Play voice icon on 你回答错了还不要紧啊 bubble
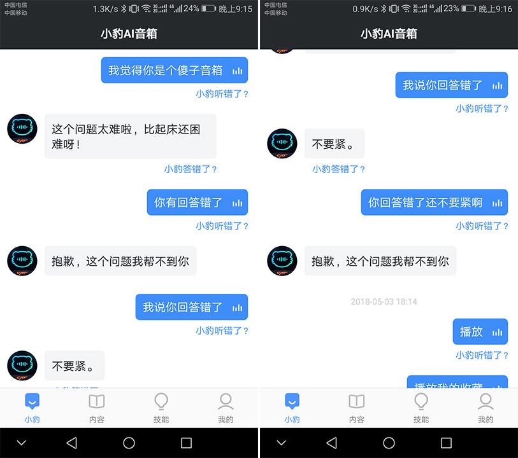Viewport: 518px width, 458px height. 497,202
